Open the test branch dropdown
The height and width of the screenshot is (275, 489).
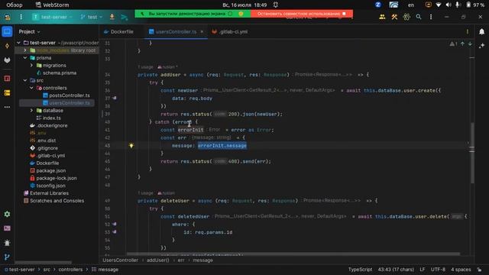click(91, 17)
